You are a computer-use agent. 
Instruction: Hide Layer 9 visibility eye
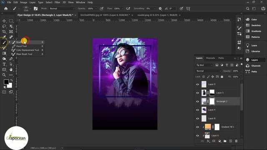197,84
